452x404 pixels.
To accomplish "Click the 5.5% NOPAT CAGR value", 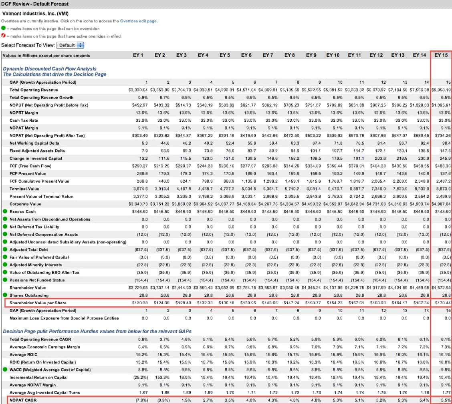I will click(x=446, y=400).
